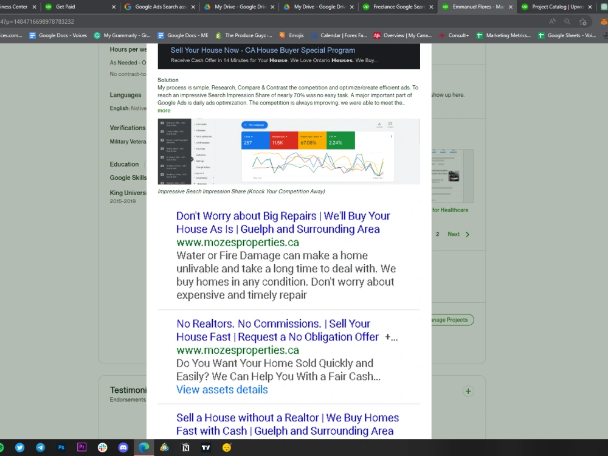This screenshot has width=608, height=456.
Task: Open MetaTrader from the taskbar
Action: (164, 447)
